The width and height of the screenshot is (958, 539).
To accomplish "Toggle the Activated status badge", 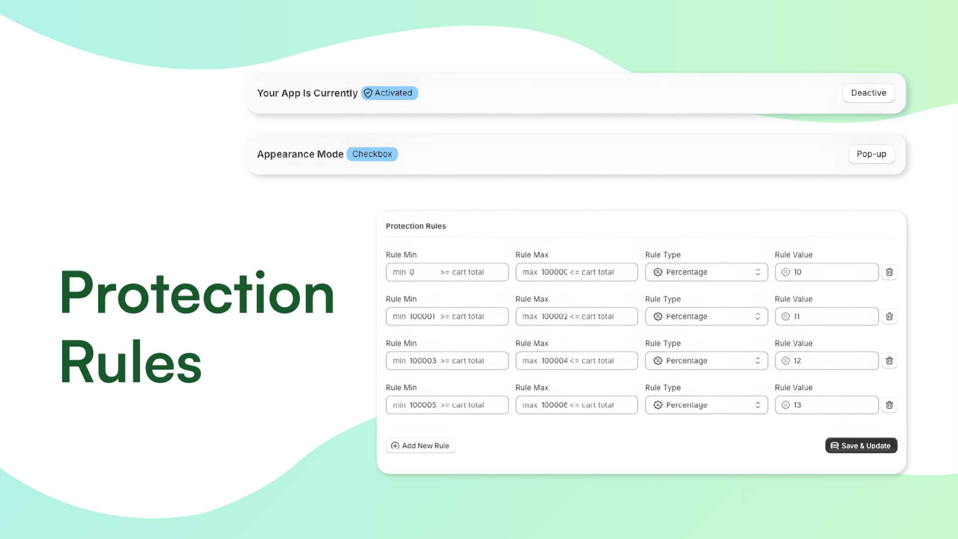I will 390,93.
